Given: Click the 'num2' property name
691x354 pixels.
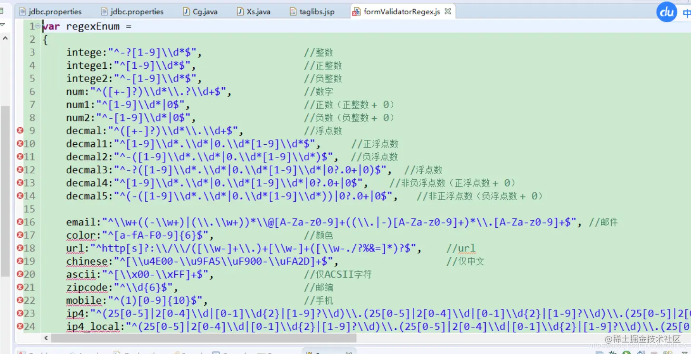Looking at the screenshot, I should tap(78, 118).
